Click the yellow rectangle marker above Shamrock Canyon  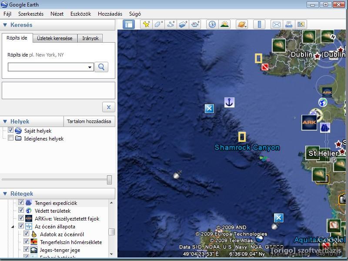pos(242,137)
